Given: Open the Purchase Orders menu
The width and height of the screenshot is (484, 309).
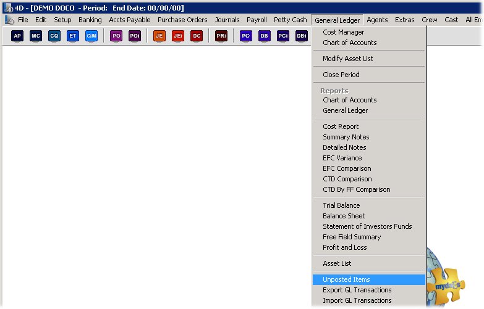Looking at the screenshot, I should (x=182, y=20).
